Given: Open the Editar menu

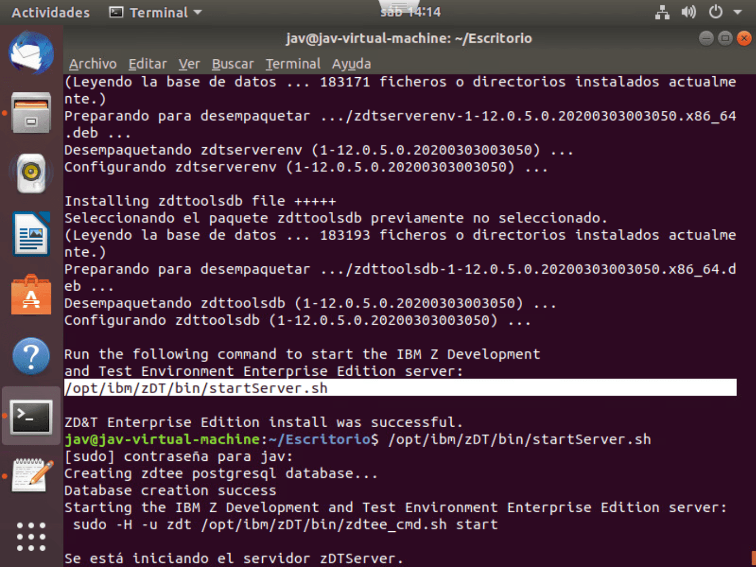Looking at the screenshot, I should tap(147, 64).
